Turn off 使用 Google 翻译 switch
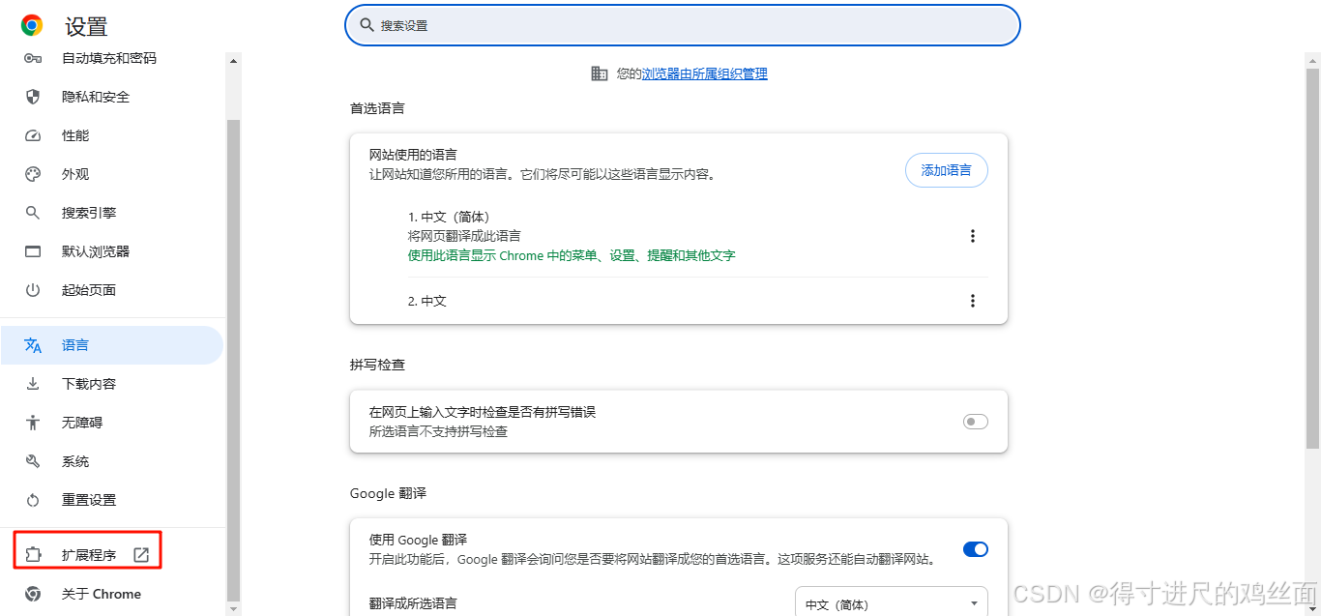1321x616 pixels. (x=976, y=549)
